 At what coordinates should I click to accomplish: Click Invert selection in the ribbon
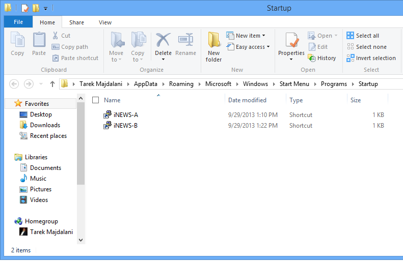pyautogui.click(x=371, y=58)
